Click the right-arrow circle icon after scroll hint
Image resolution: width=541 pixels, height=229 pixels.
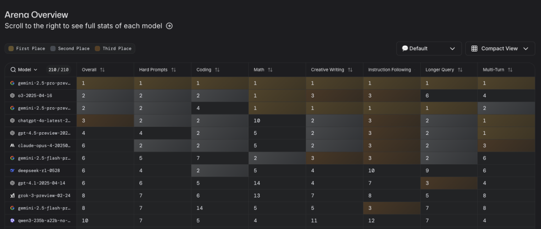pos(169,26)
